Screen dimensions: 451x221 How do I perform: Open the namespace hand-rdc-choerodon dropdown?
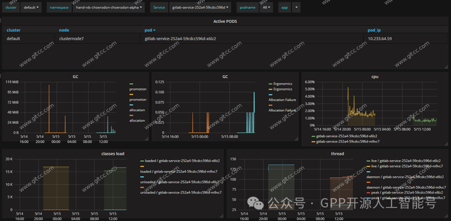(x=108, y=7)
